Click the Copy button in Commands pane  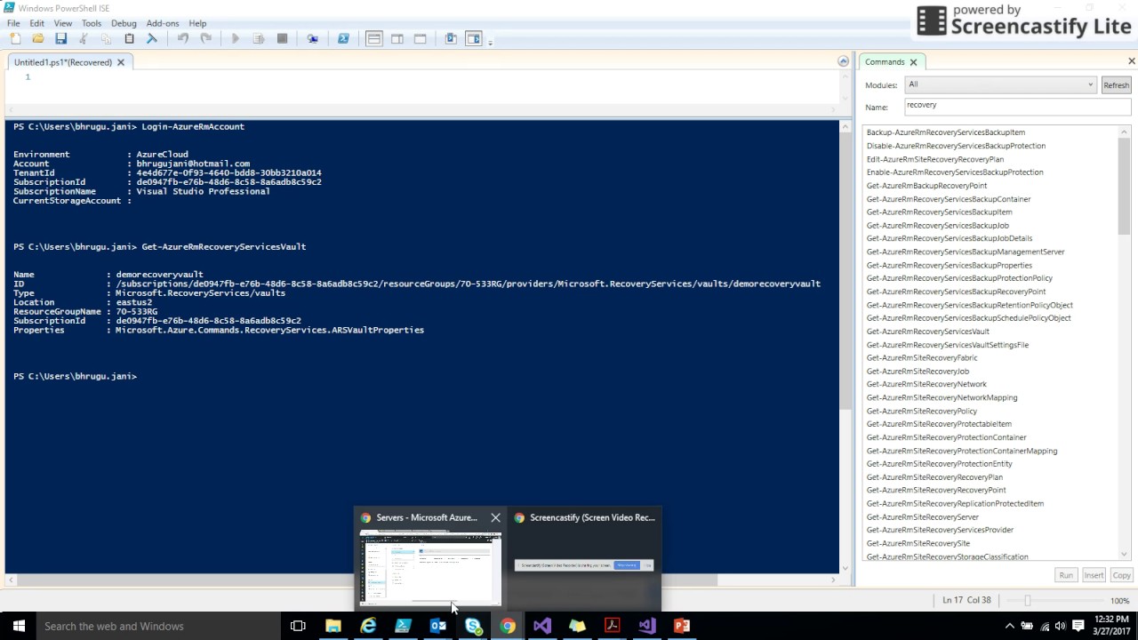tap(1121, 575)
